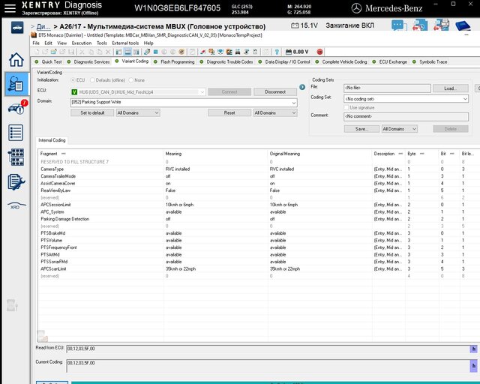Image resolution: width=480 pixels, height=384 pixels.
Task: Open the External tools menu
Action: 125,43
